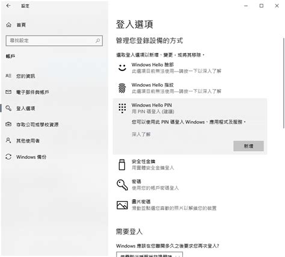Viewport: 285px width, 257px height.
Task: Click the 需要登入 section heading
Action: 129,232
